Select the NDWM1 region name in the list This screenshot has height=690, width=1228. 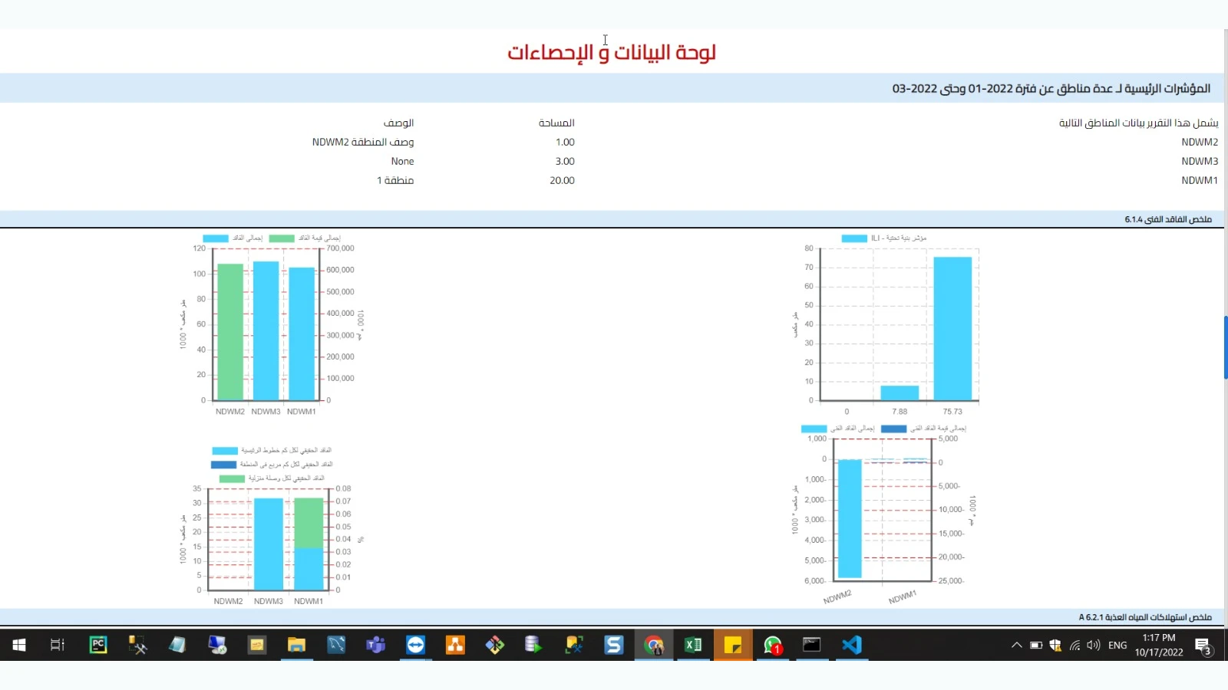pos(1200,181)
